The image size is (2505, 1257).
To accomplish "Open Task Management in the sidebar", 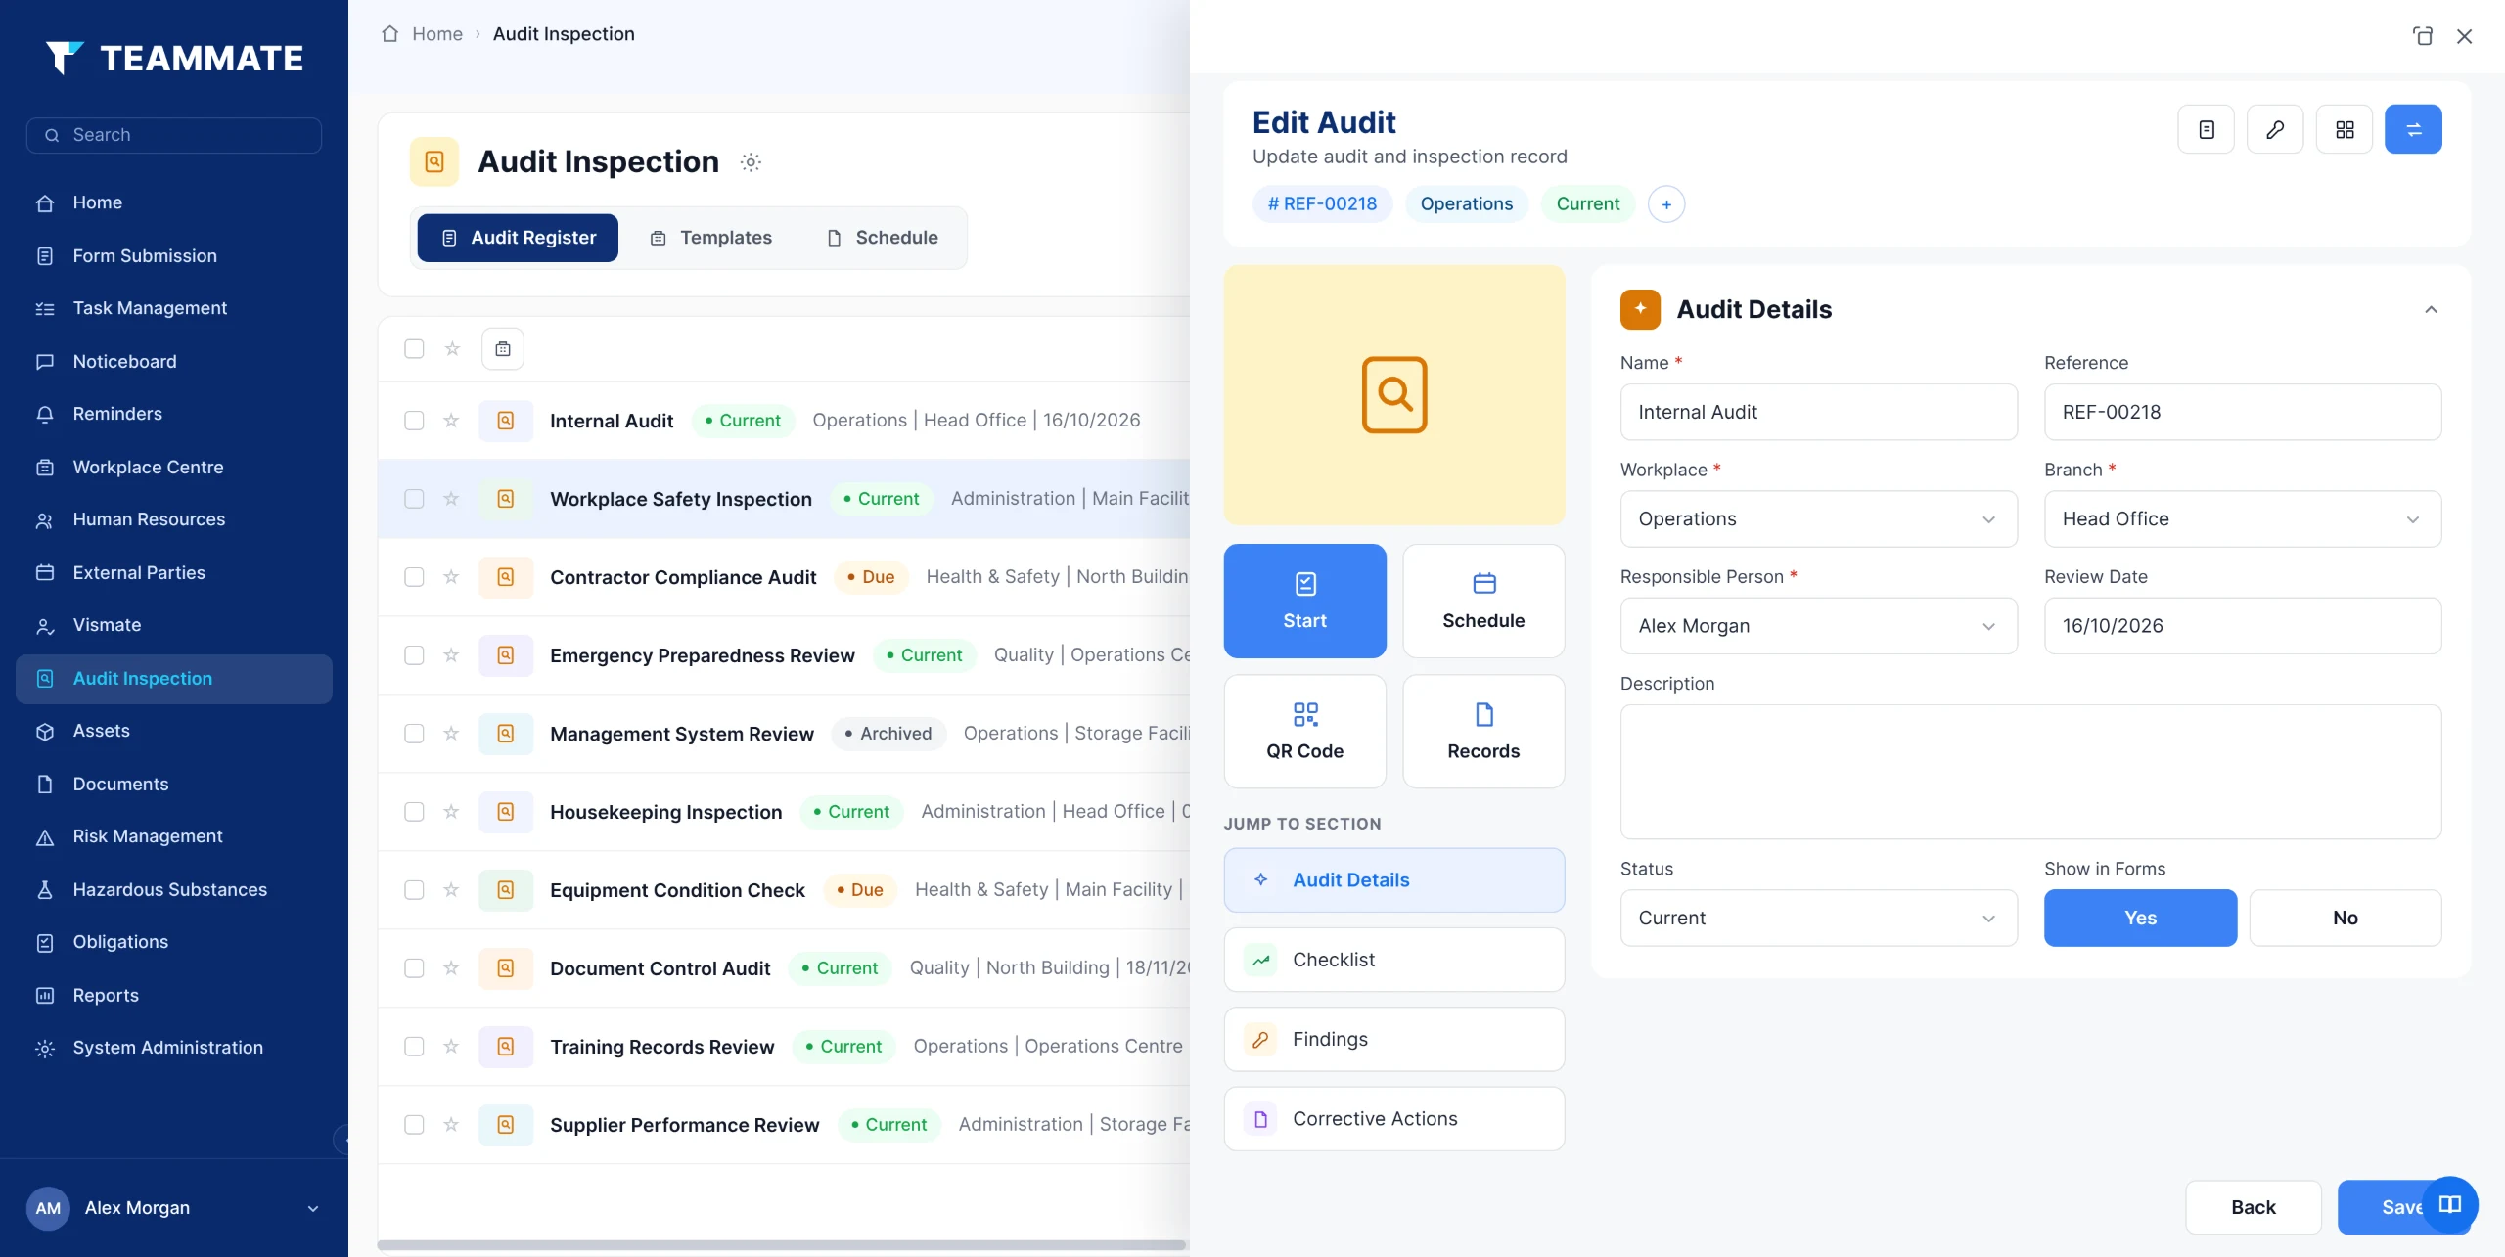I will 174,308.
